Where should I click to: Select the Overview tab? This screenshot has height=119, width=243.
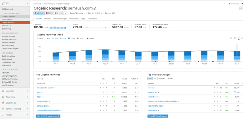(38, 19)
